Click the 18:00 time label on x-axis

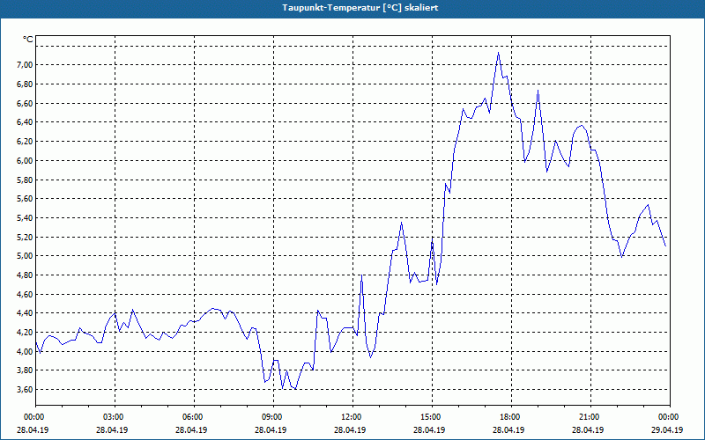point(511,417)
